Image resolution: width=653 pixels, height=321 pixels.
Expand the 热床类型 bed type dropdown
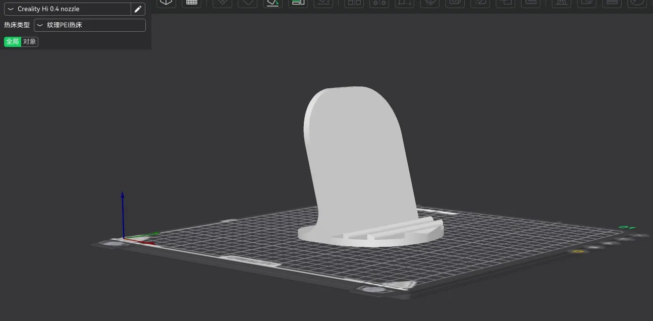click(x=90, y=25)
